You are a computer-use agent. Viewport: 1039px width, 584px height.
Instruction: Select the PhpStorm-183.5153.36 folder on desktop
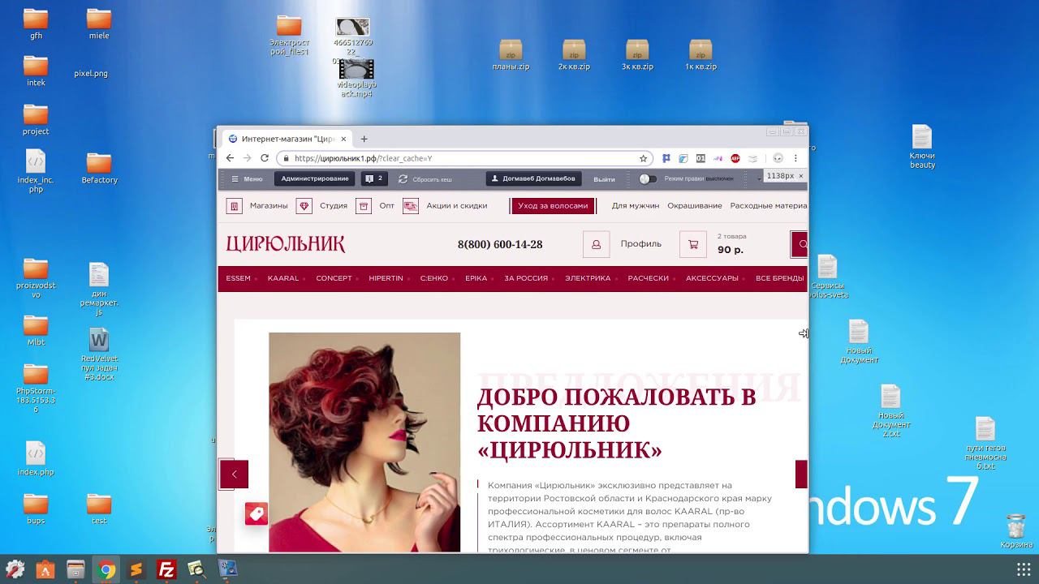pos(36,389)
